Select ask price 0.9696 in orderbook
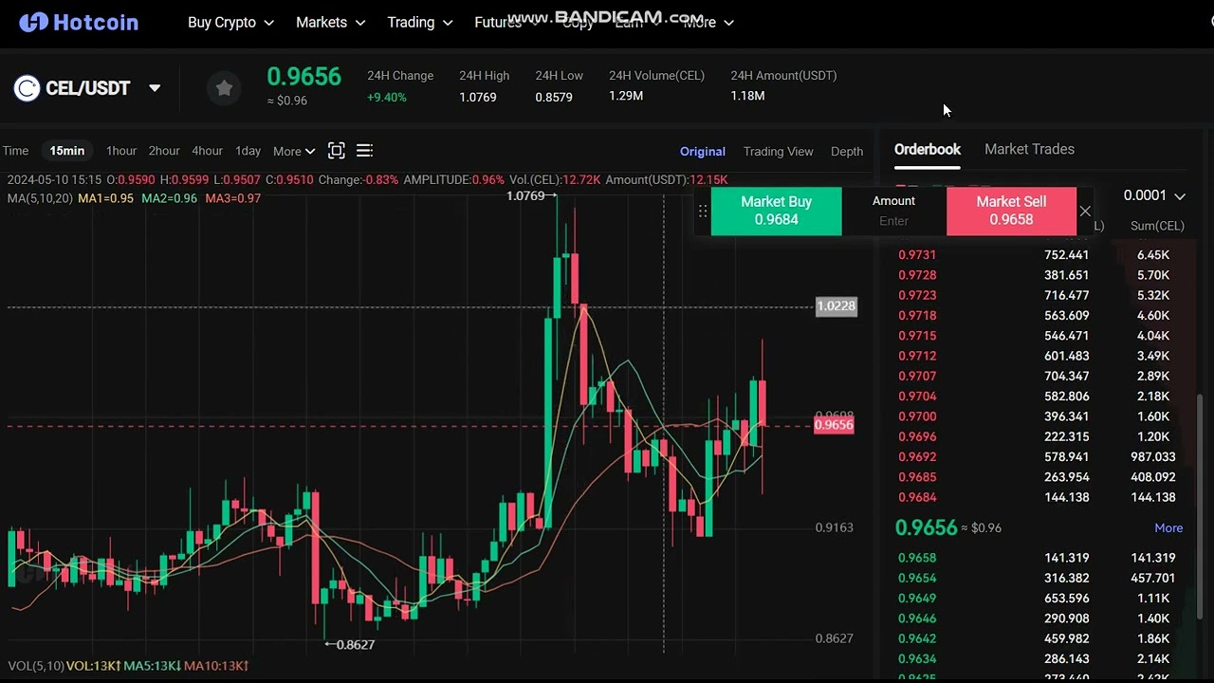Screen dimensions: 1214x683 (917, 437)
